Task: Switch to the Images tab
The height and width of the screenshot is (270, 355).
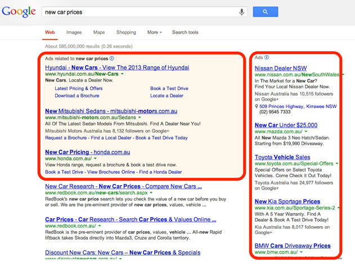Action: tap(74, 33)
